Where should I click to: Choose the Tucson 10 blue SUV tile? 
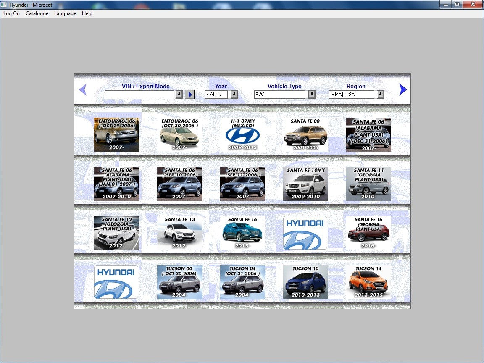tap(305, 282)
